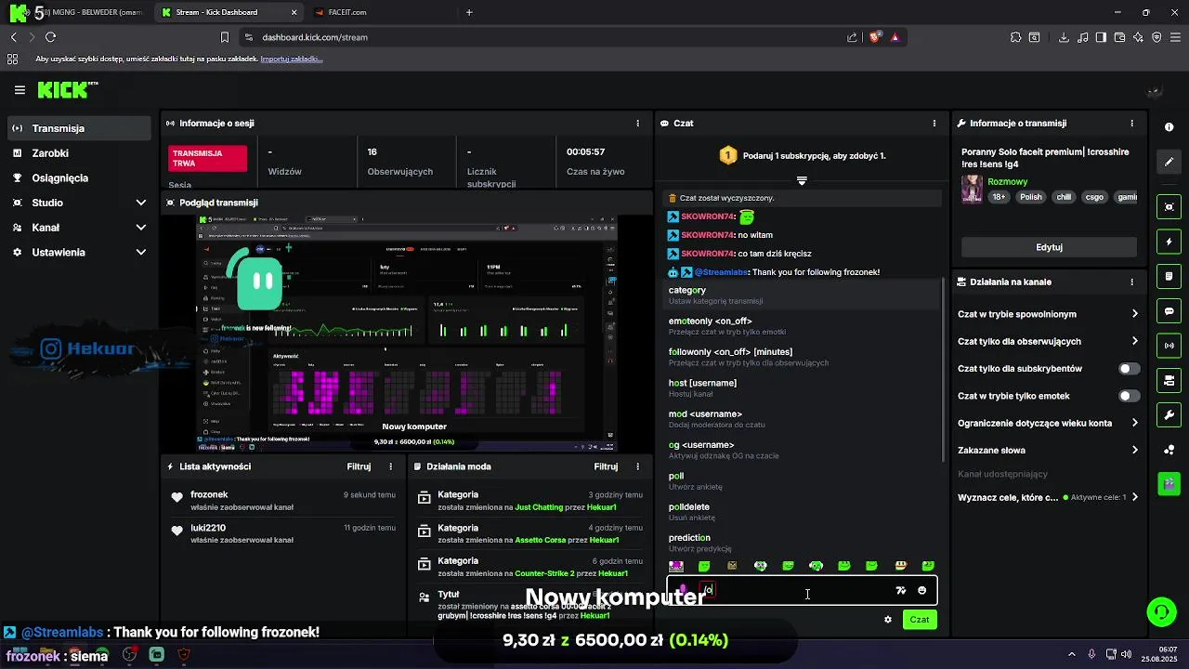The height and width of the screenshot is (669, 1189).
Task: Choose the emoteonly <on_off> command suggestion
Action: click(804, 326)
